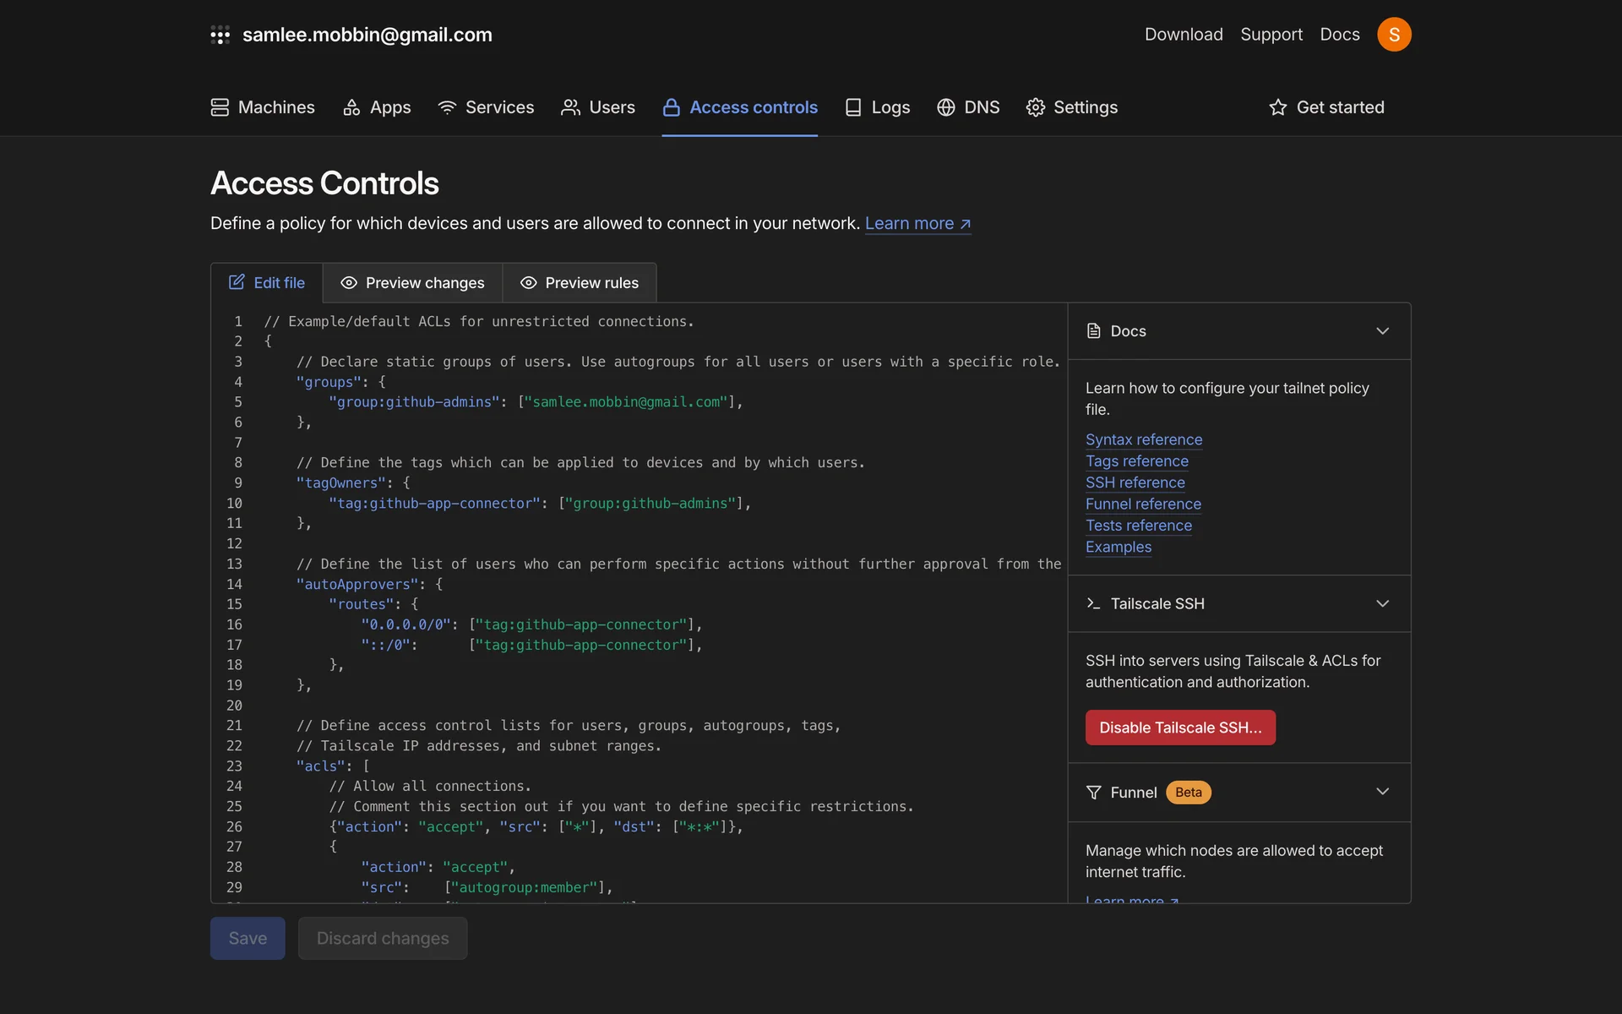Image resolution: width=1622 pixels, height=1014 pixels.
Task: Open Users via its people icon
Action: 570,107
